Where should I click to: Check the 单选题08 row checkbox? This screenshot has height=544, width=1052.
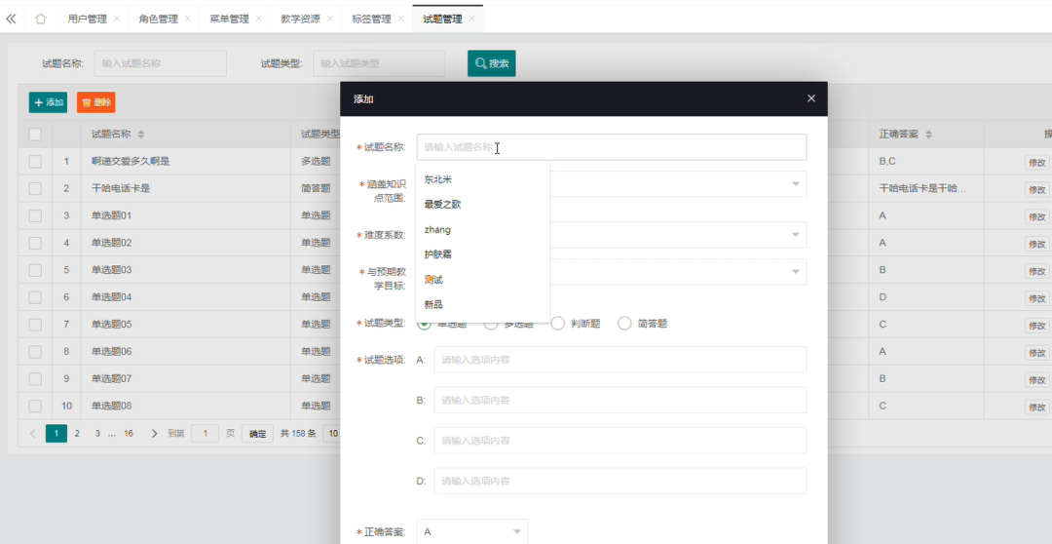point(36,406)
